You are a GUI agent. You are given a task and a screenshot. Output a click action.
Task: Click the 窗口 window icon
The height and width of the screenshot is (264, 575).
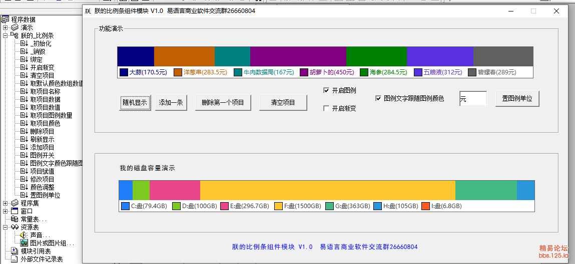[15, 211]
